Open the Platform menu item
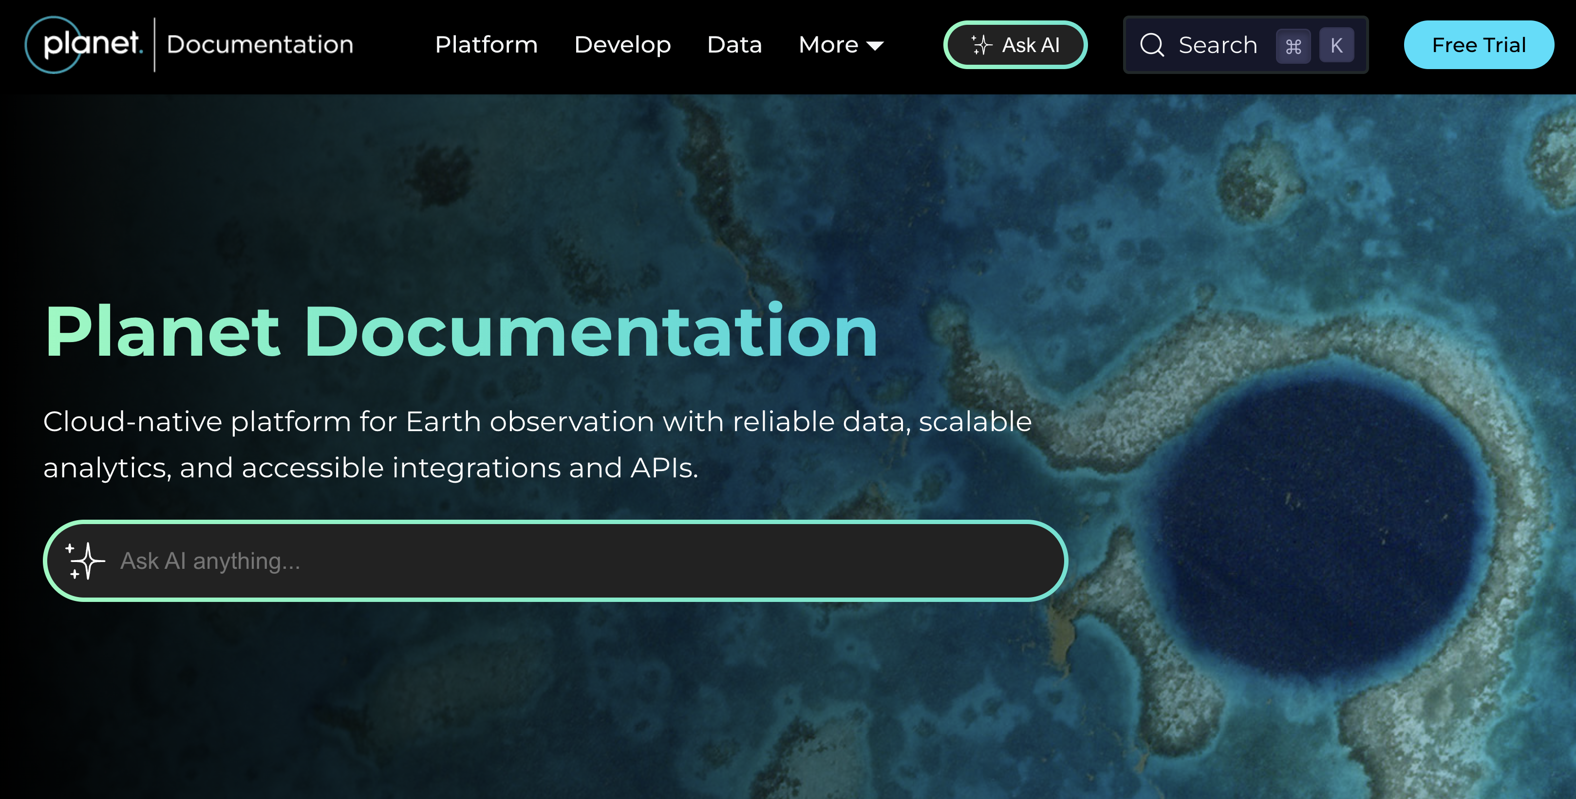 pyautogui.click(x=487, y=45)
